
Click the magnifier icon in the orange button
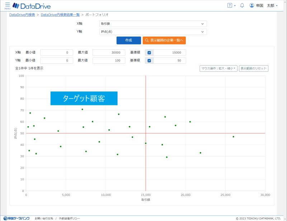(x=147, y=40)
